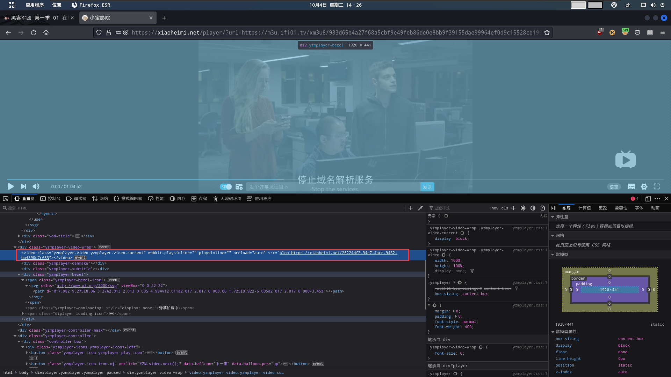Switch to 网络 network tab
671x377 pixels.
100,199
